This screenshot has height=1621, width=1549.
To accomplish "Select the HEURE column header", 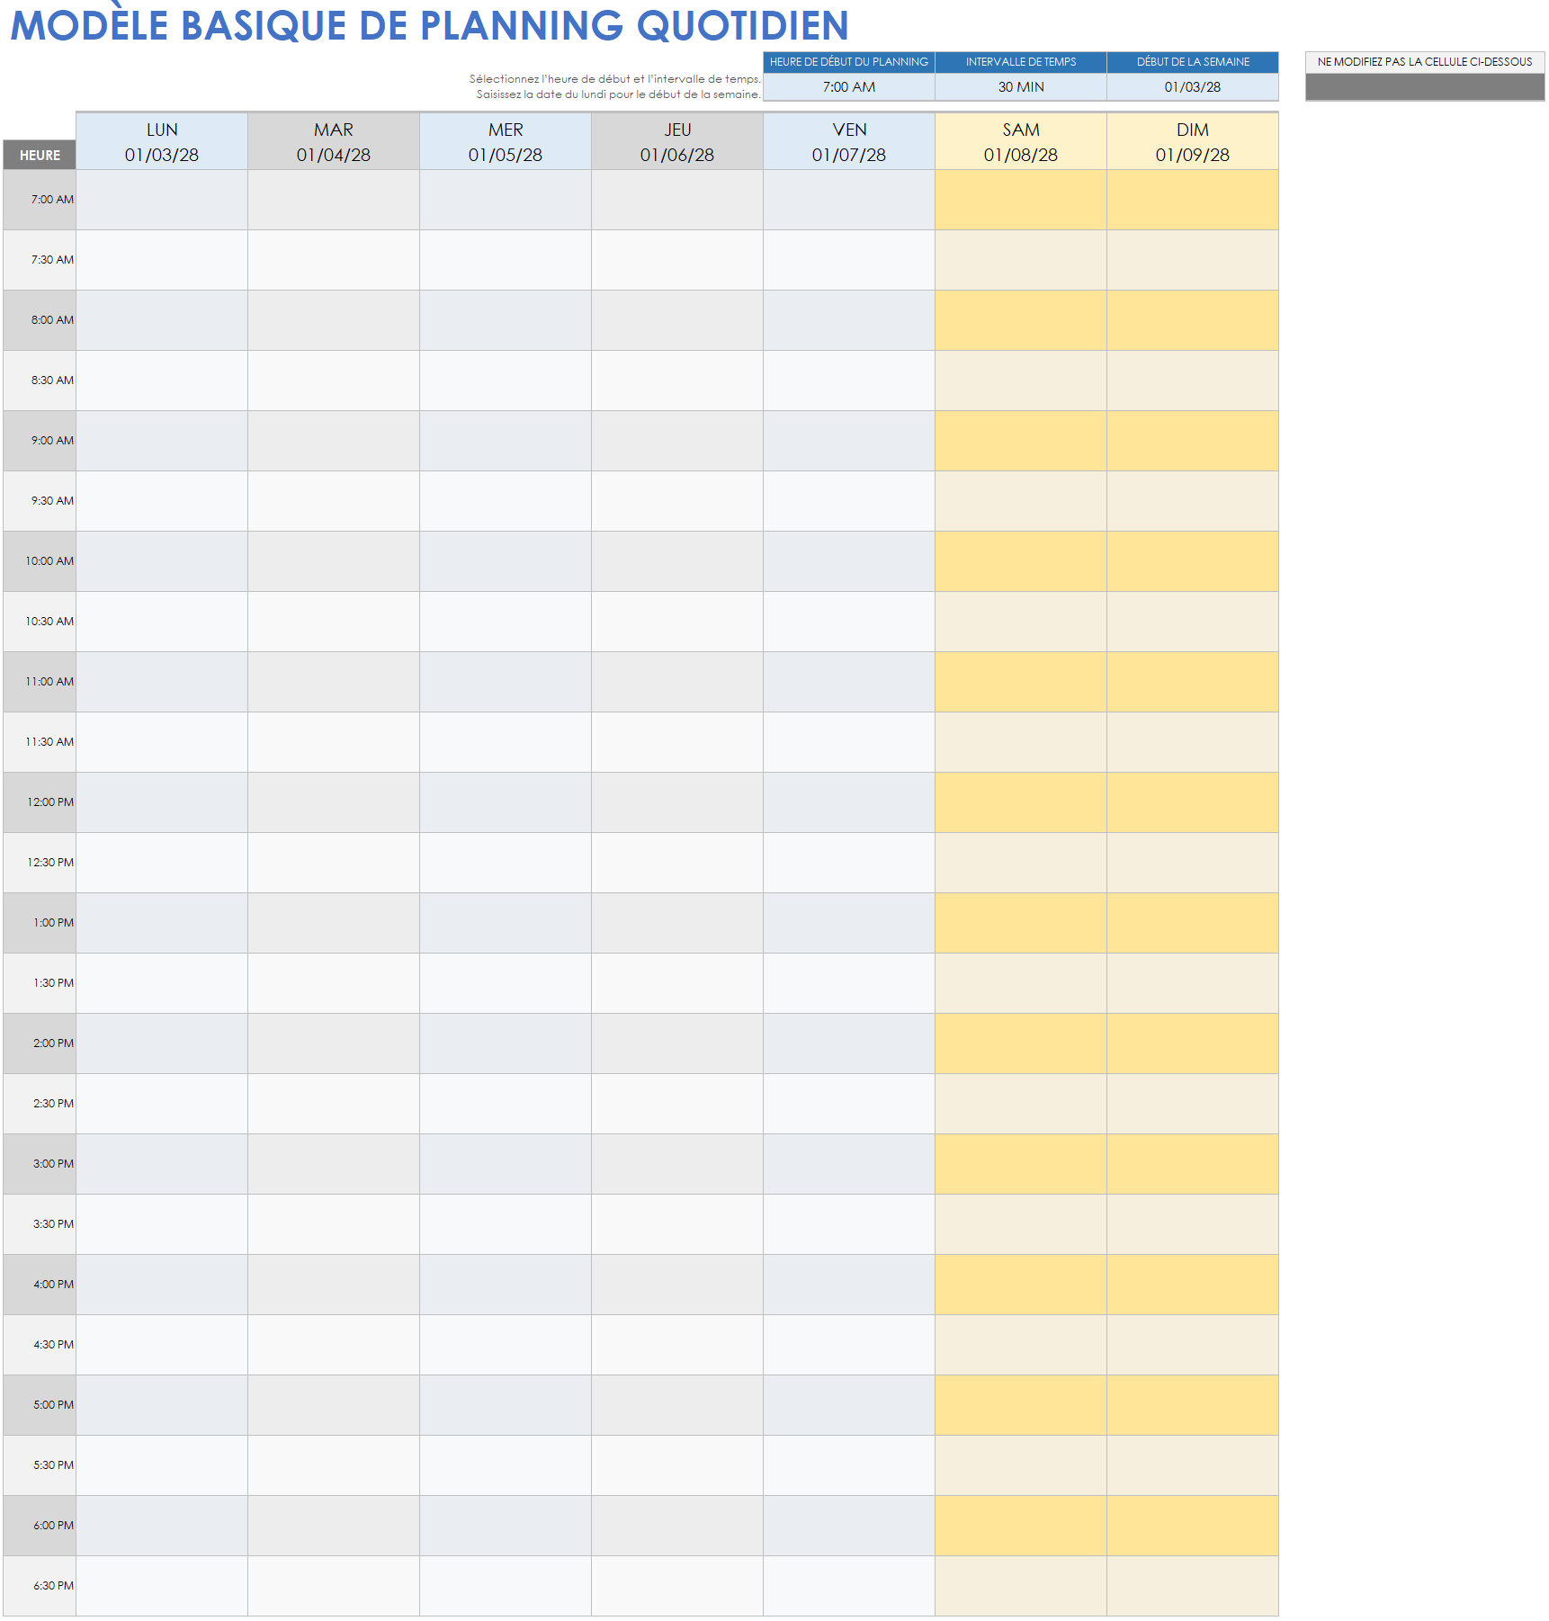I will pyautogui.click(x=40, y=155).
